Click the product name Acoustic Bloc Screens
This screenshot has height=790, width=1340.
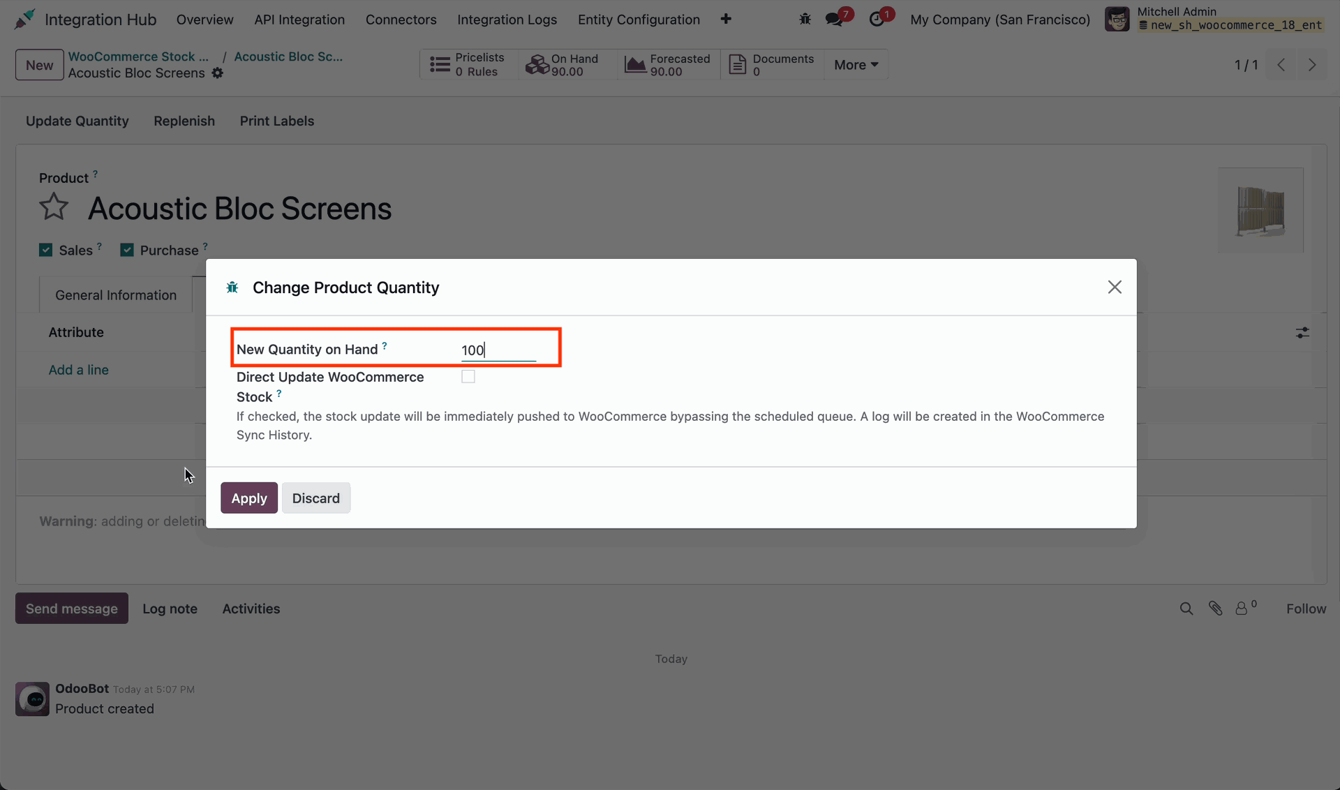pos(239,208)
